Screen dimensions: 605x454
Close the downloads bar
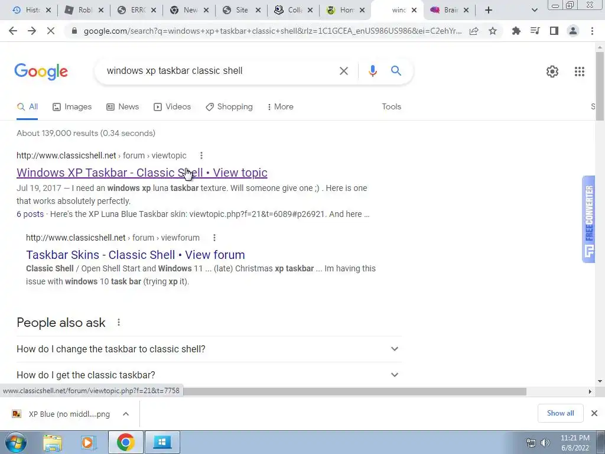(594, 413)
